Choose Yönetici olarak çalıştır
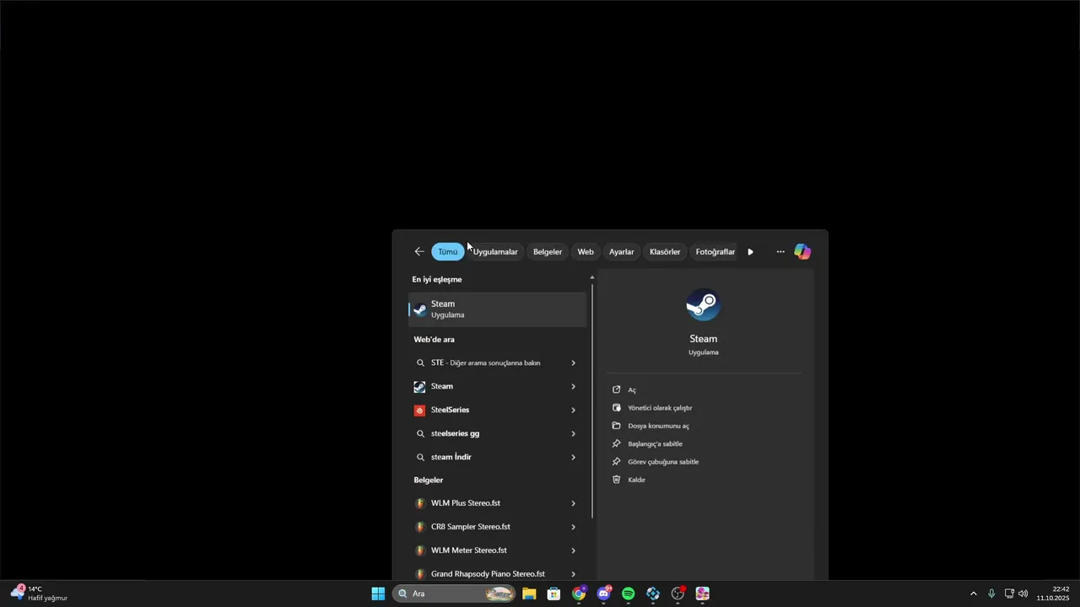The height and width of the screenshot is (607, 1080). click(x=660, y=408)
